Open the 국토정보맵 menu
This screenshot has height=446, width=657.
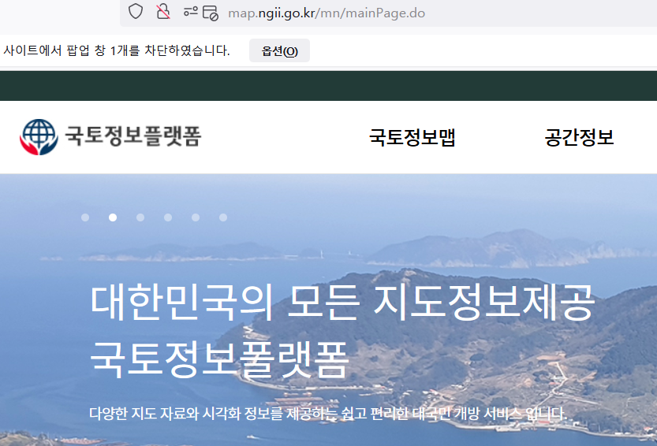pos(412,137)
